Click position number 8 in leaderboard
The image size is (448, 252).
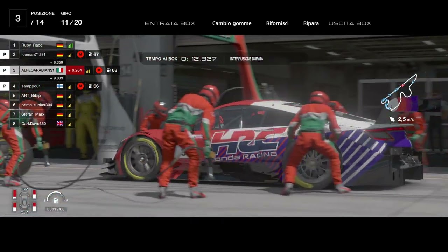[x=14, y=124]
